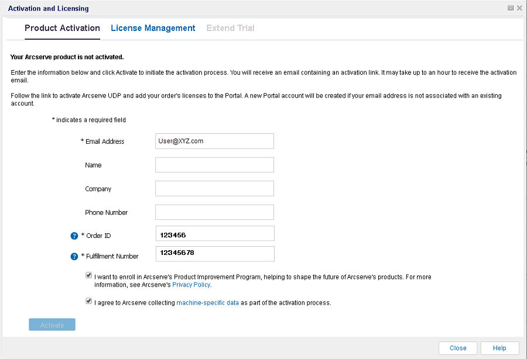Open the Help button
This screenshot has height=359, width=527.
[x=500, y=348]
